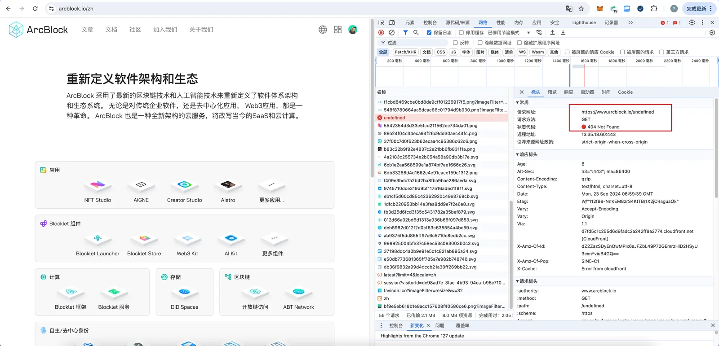The height and width of the screenshot is (346, 719).
Task: Show more DevTools tabs with the chevron
Action: [630, 22]
